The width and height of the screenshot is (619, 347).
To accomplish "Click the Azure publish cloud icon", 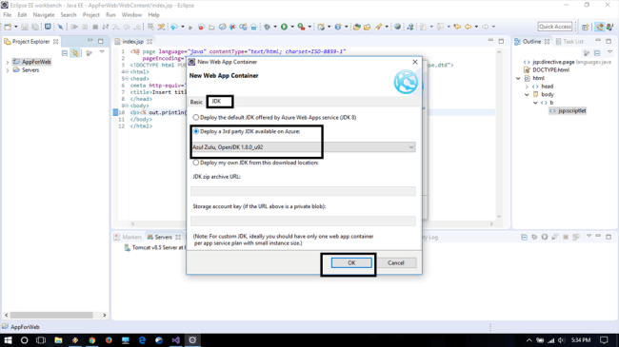I will tap(174, 27).
